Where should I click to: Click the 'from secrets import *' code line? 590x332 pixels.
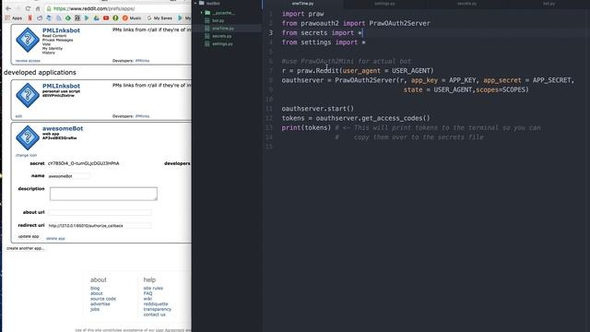322,33
